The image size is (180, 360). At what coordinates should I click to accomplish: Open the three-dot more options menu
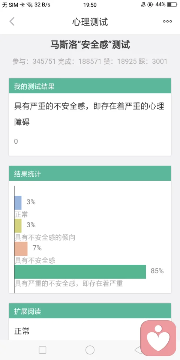pos(167,21)
